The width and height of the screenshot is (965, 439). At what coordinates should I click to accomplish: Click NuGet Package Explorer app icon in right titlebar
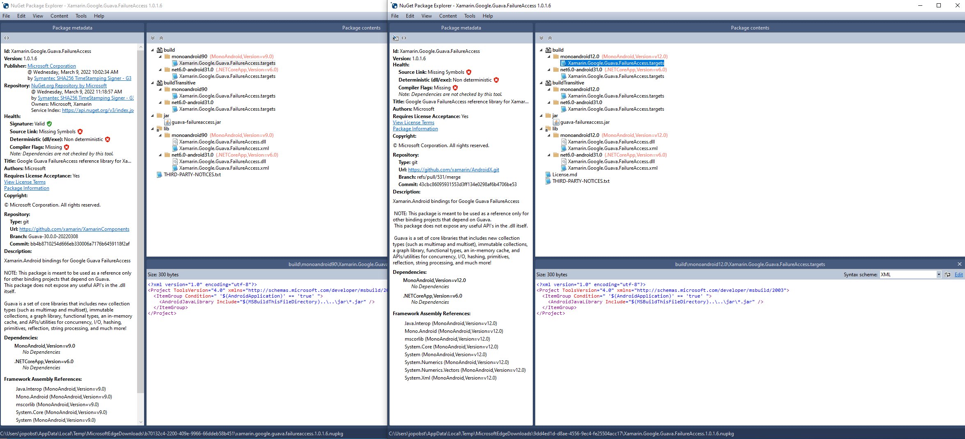coord(394,5)
